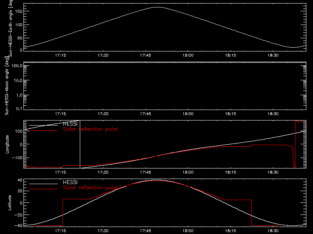Image resolution: width=313 pixels, height=234 pixels.
Task: Click 18:30 label under Earth angle plot
Action: tap(273, 55)
